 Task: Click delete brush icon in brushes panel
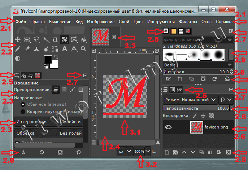click(x=203, y=79)
